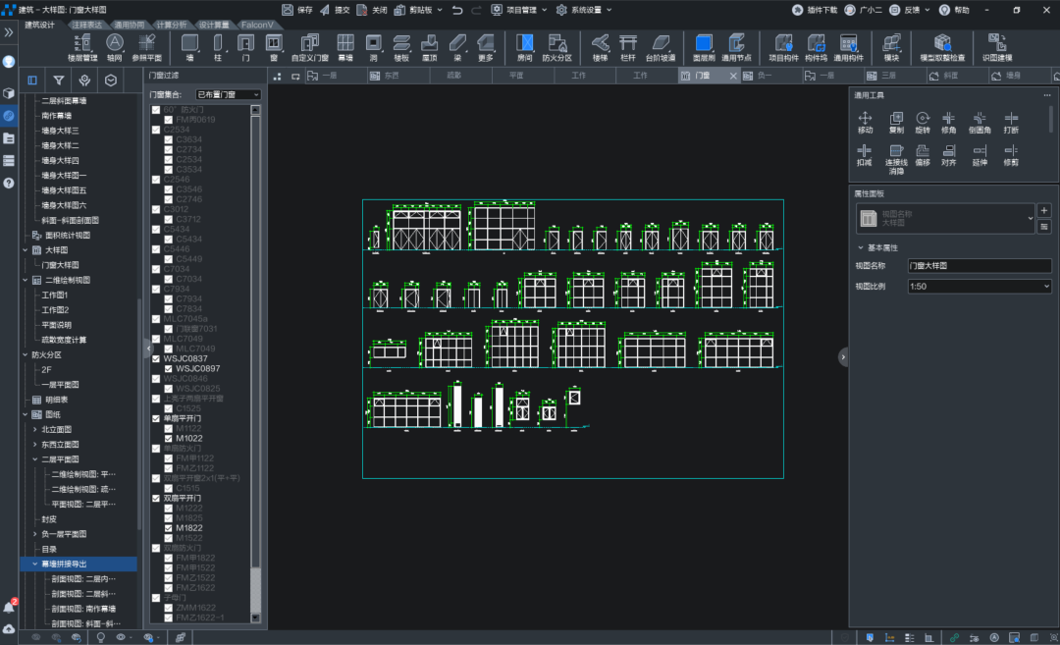Screen dimensions: 1060x645
Task: Switch to the 计算分析 ribbon tab
Action: pos(172,25)
